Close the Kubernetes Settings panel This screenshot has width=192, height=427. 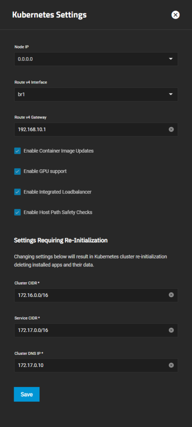175,15
